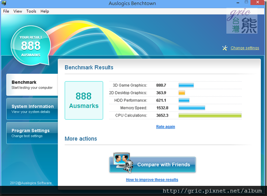Open the Help menu
The image size is (267, 196).
click(45, 11)
